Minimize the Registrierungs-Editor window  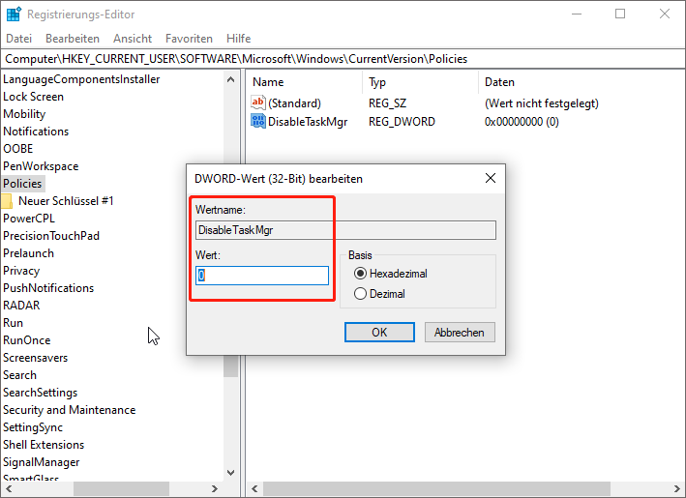point(577,14)
